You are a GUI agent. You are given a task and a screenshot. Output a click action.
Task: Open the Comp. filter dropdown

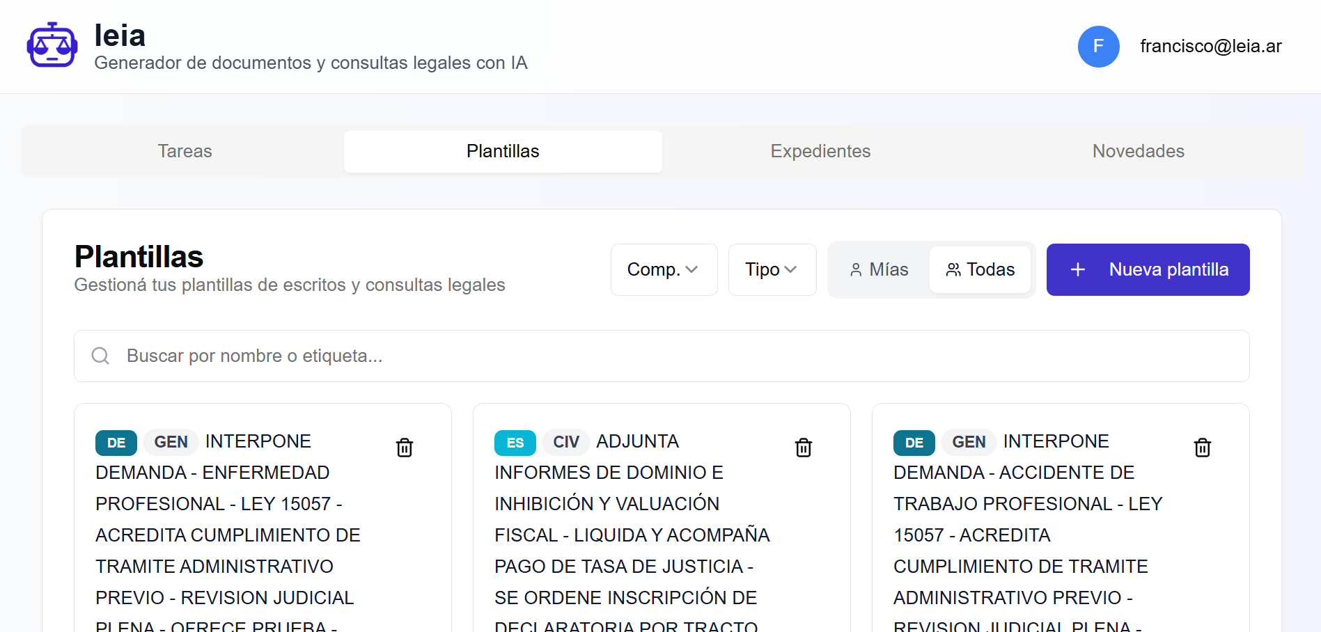pos(664,270)
